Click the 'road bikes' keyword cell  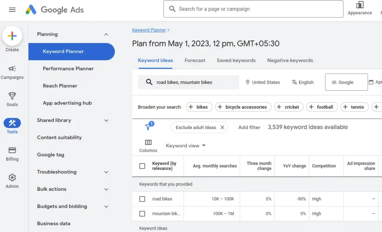click(162, 199)
